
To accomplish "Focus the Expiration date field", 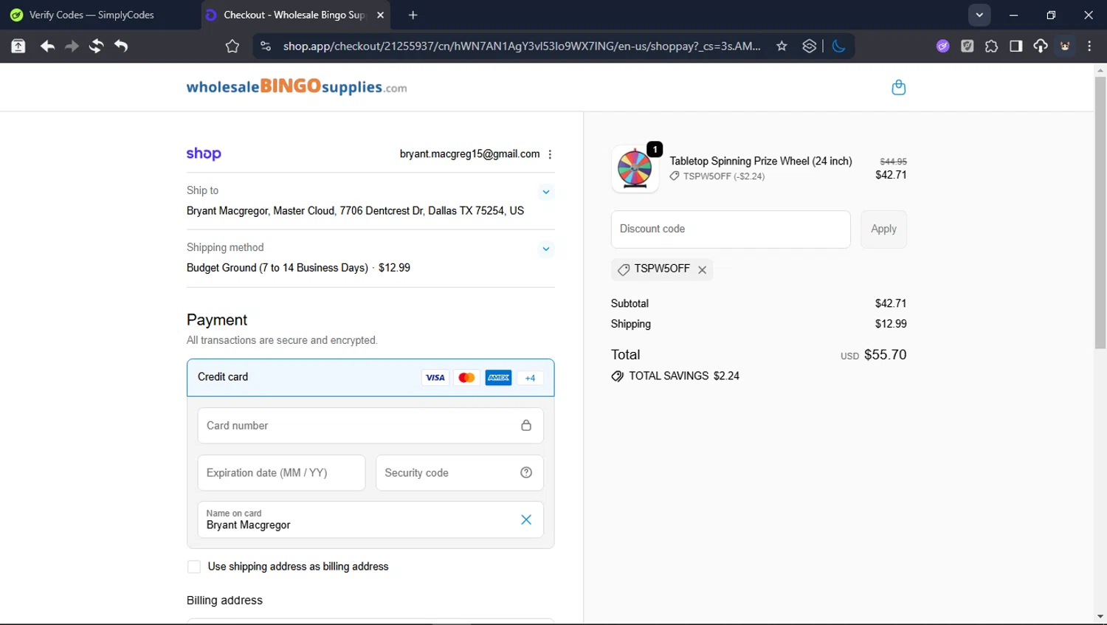I will (281, 473).
